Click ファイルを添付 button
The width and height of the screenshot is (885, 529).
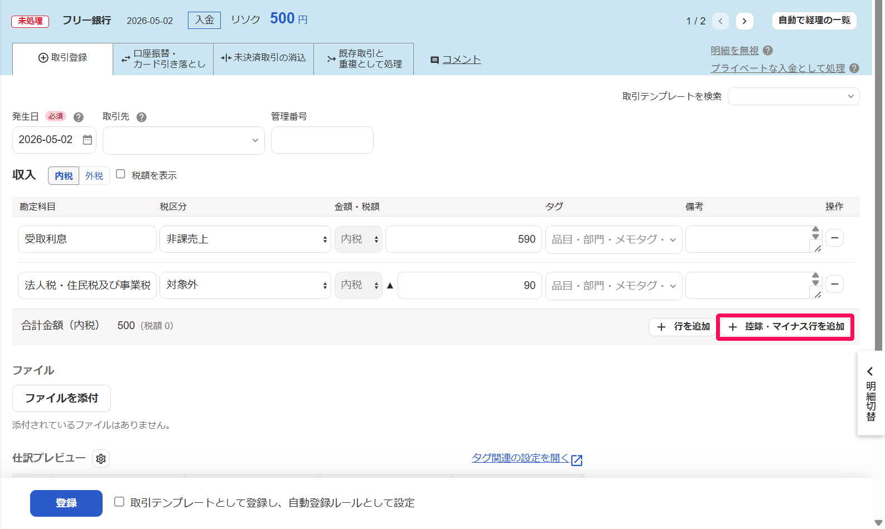(61, 399)
